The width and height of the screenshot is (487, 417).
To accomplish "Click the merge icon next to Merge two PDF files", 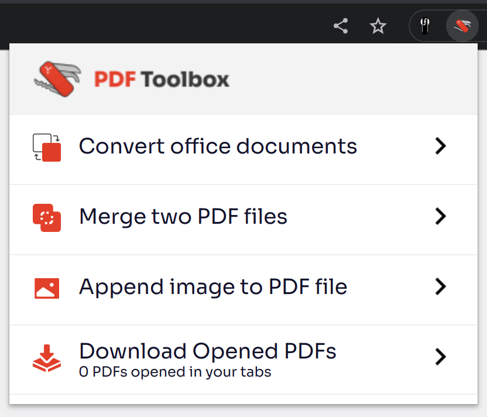I will pos(46,217).
